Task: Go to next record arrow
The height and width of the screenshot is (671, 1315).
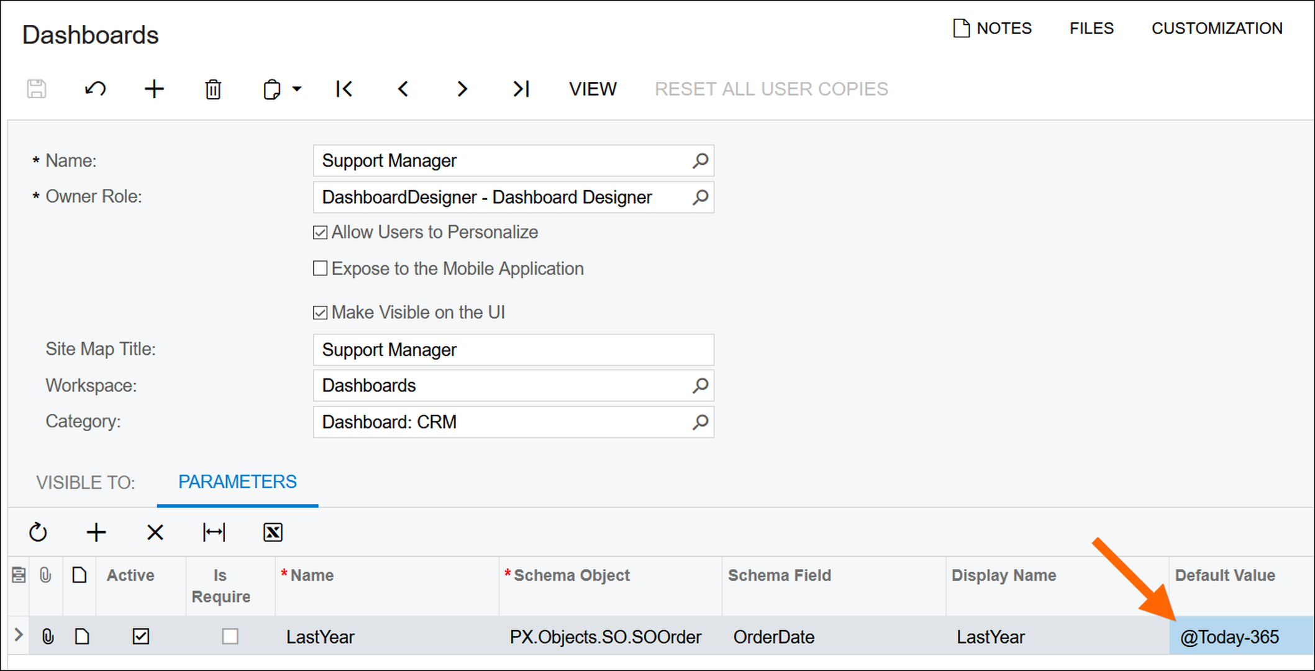Action: click(462, 89)
